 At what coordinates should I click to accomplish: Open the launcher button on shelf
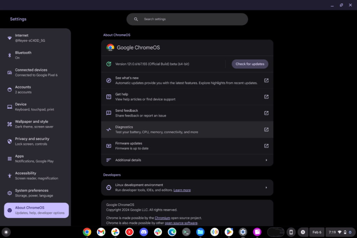6,232
